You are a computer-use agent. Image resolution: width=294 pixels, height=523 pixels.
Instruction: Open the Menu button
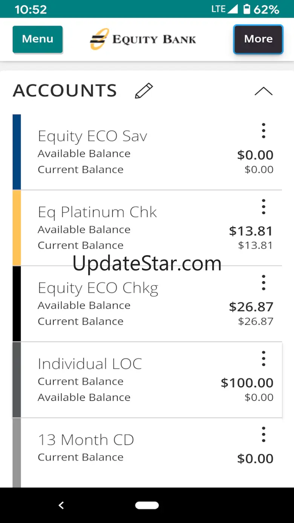(x=38, y=39)
